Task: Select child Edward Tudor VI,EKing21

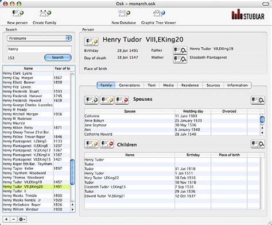Action: (172, 196)
